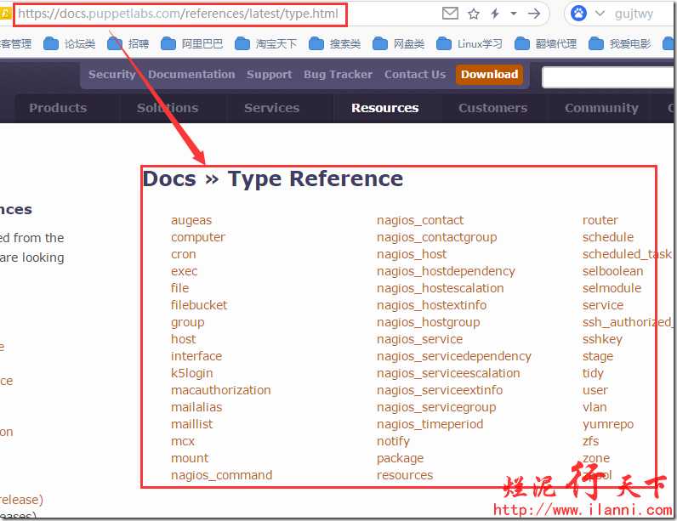Click the browser search box showing gujtwy
Screen dimensions: 677x521
[634, 14]
